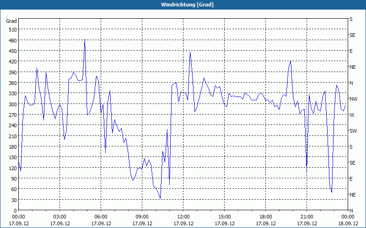The width and height of the screenshot is (366, 228).
Task: Select the 180 y-axis label
Action: click(13, 147)
